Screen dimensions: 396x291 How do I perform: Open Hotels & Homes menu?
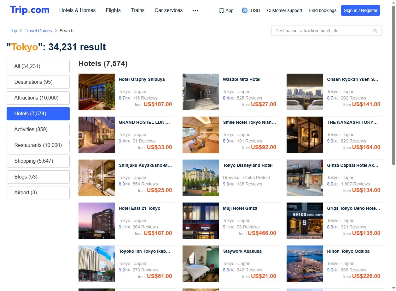(78, 10)
